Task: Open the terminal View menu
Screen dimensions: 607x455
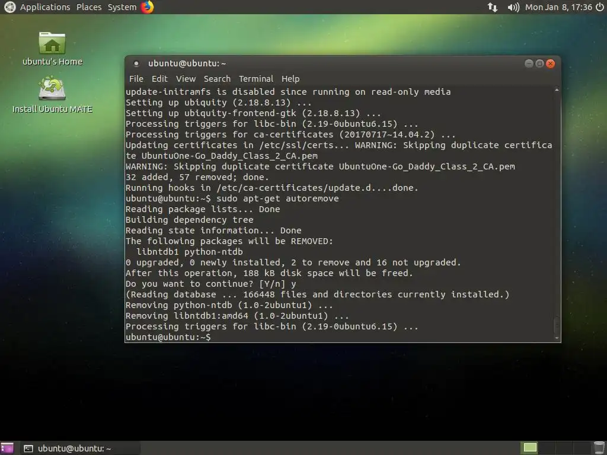Action: 186,79
